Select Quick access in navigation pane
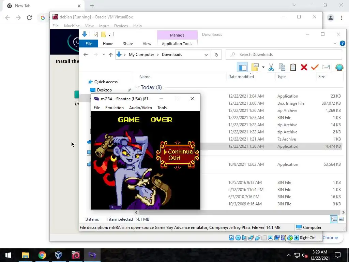Screen dimensions: 349x262 [103, 82]
